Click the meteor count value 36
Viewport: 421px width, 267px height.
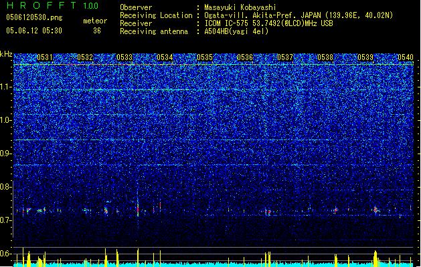[97, 31]
